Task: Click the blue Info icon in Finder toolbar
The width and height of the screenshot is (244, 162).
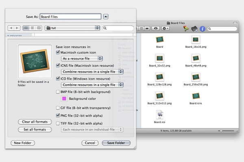Action: coord(202,29)
